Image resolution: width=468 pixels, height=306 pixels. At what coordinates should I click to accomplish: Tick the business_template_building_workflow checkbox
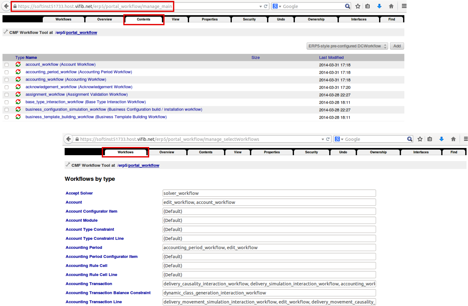point(7,117)
